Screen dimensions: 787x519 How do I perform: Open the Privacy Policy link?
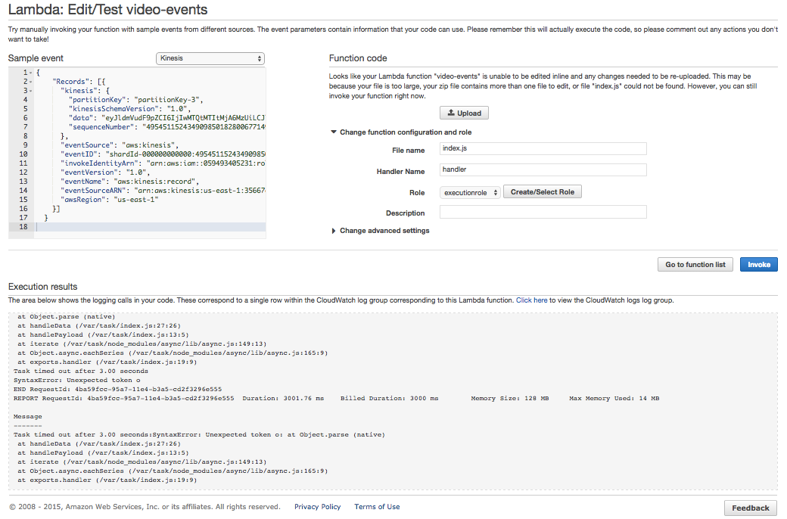(x=317, y=507)
